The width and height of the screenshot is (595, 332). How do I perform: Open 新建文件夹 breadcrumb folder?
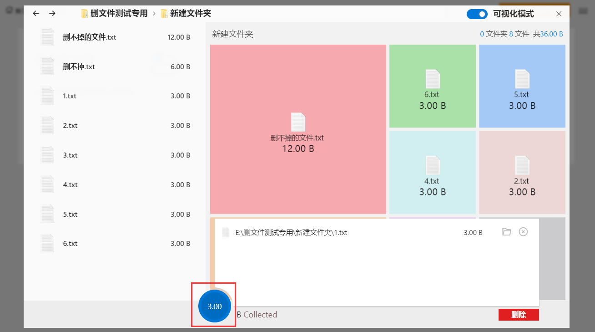(x=186, y=14)
